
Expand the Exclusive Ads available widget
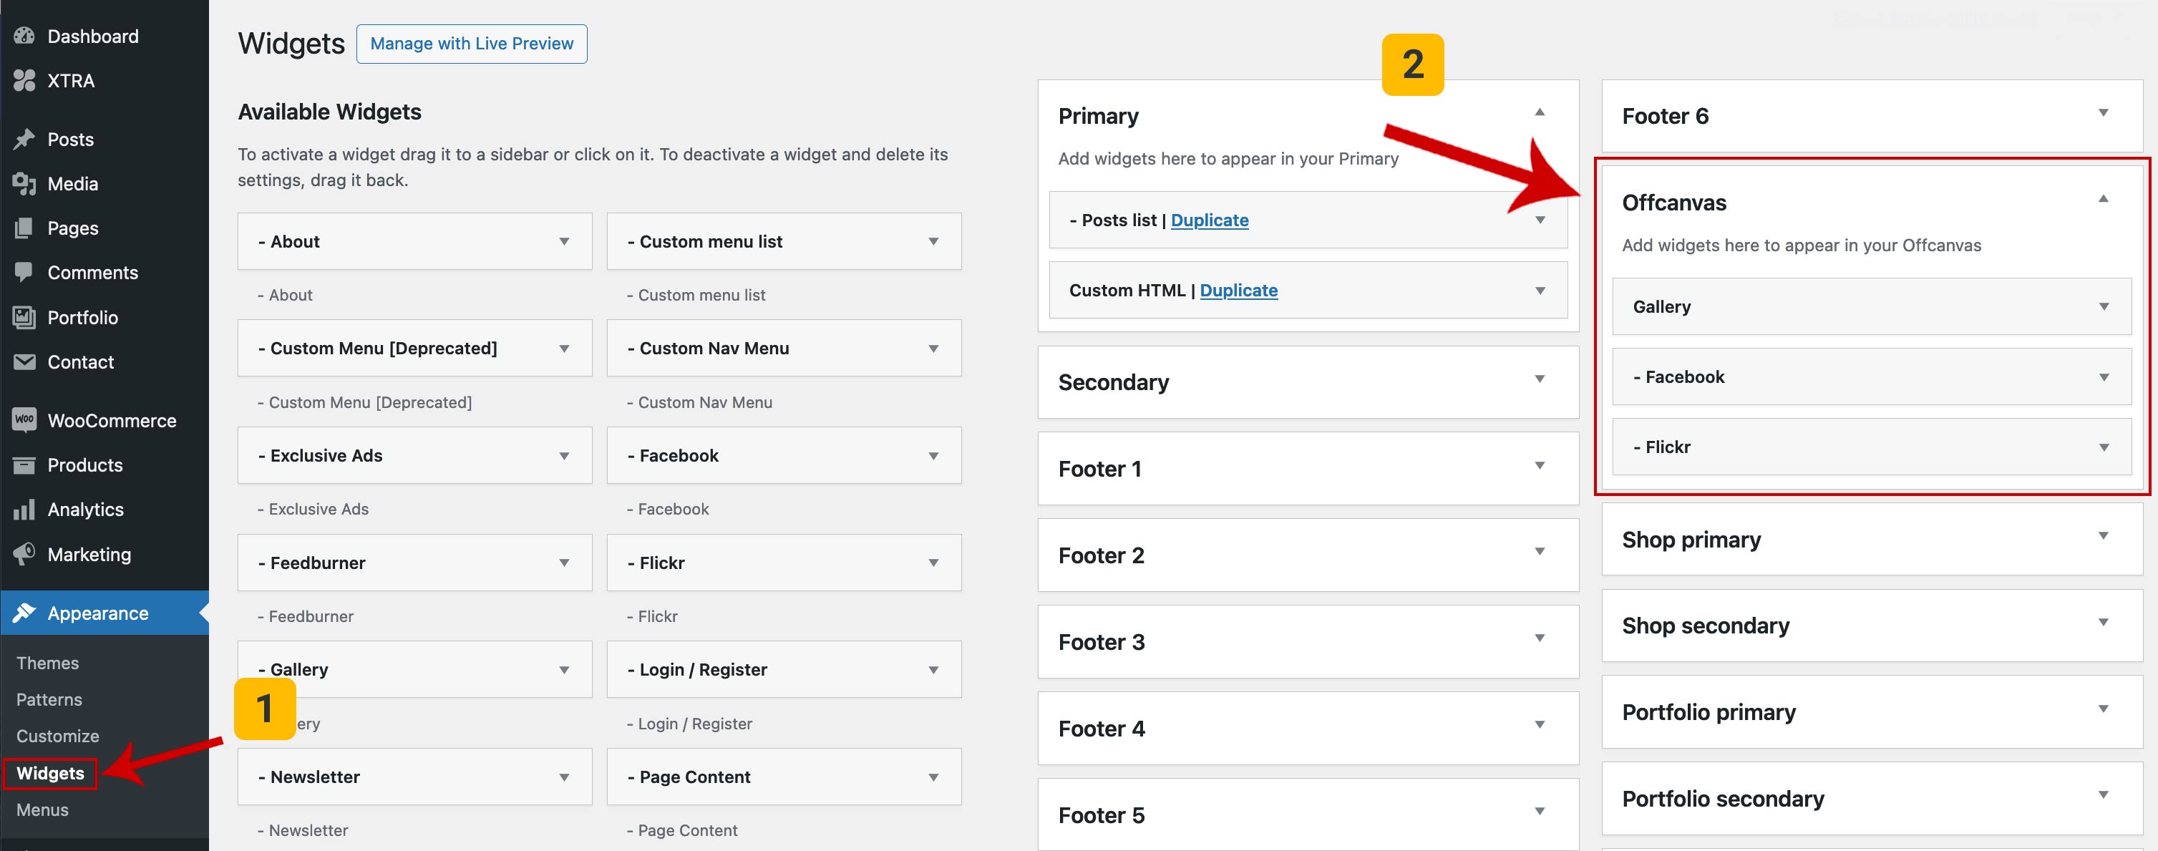pos(564,456)
